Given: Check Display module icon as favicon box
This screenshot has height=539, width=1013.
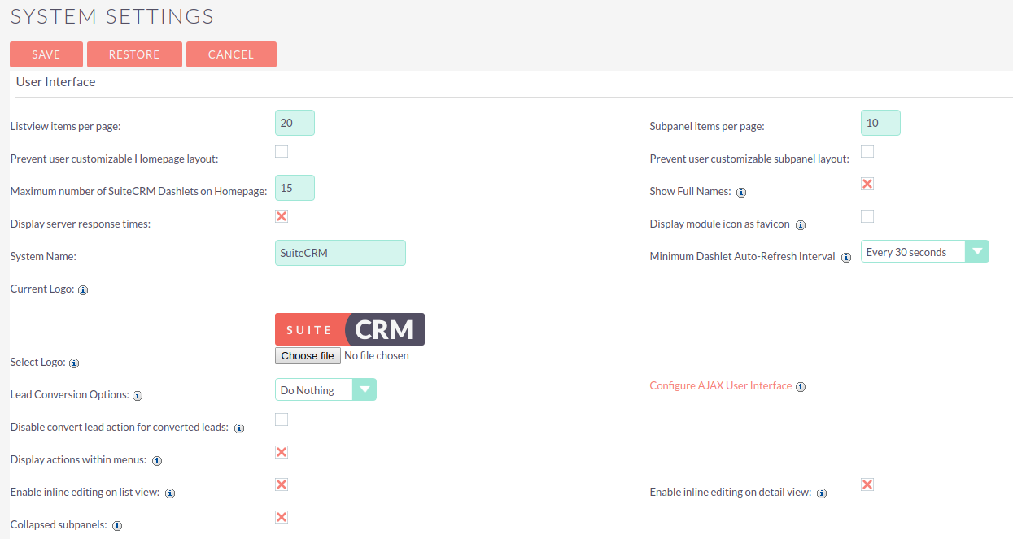Looking at the screenshot, I should tap(867, 216).
